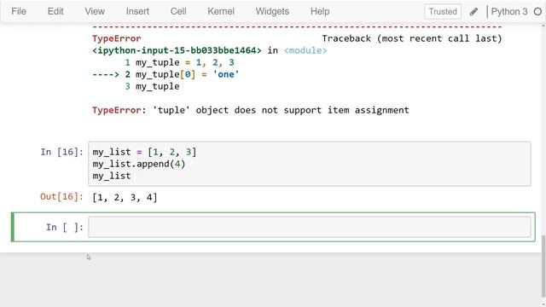
Task: Click the red TypeError heading in traceback
Action: (117, 38)
